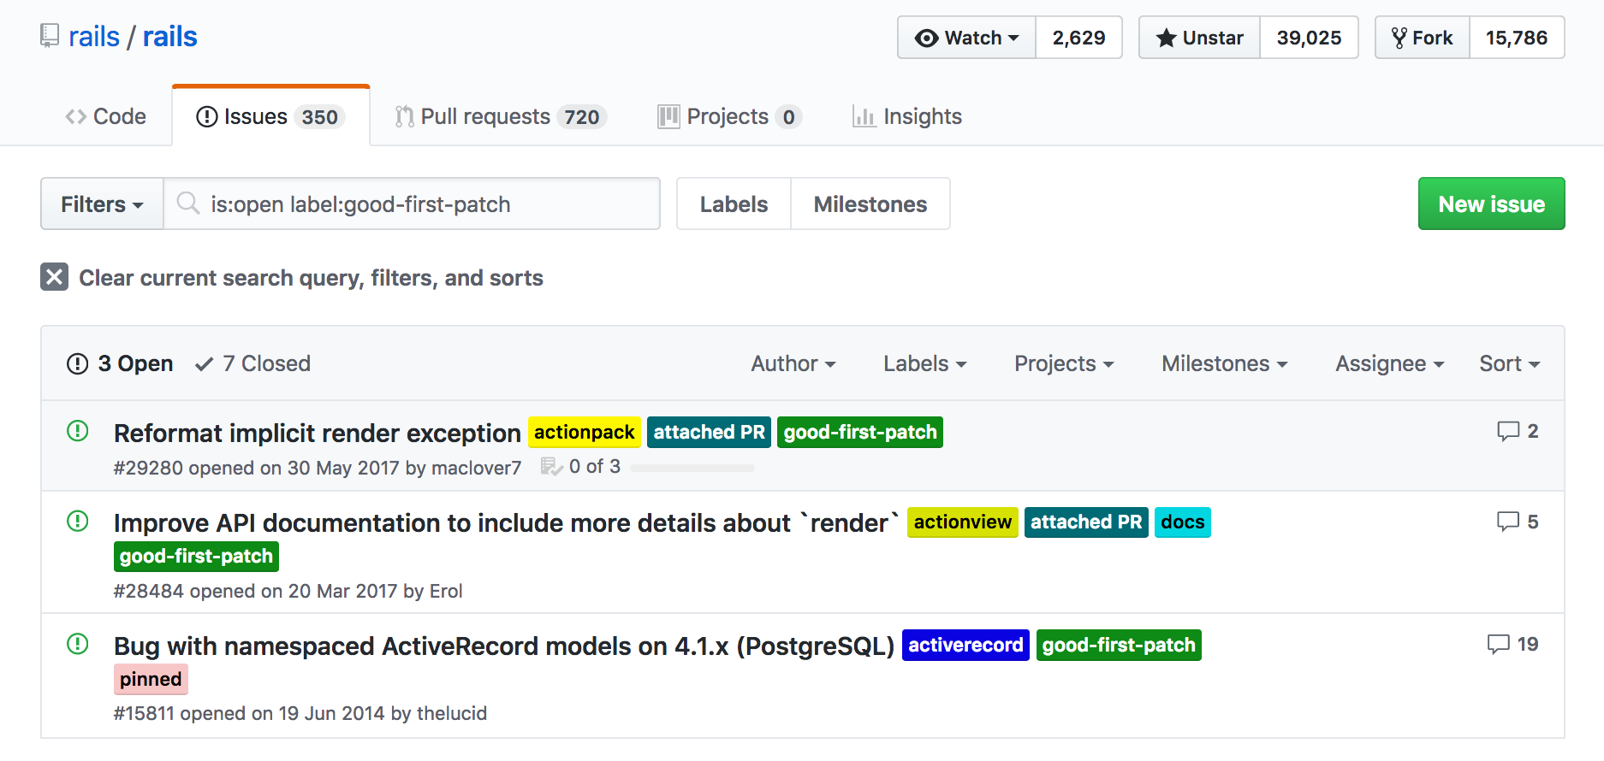The width and height of the screenshot is (1604, 761).
Task: Click the Labels button next to the search box
Action: tap(734, 204)
